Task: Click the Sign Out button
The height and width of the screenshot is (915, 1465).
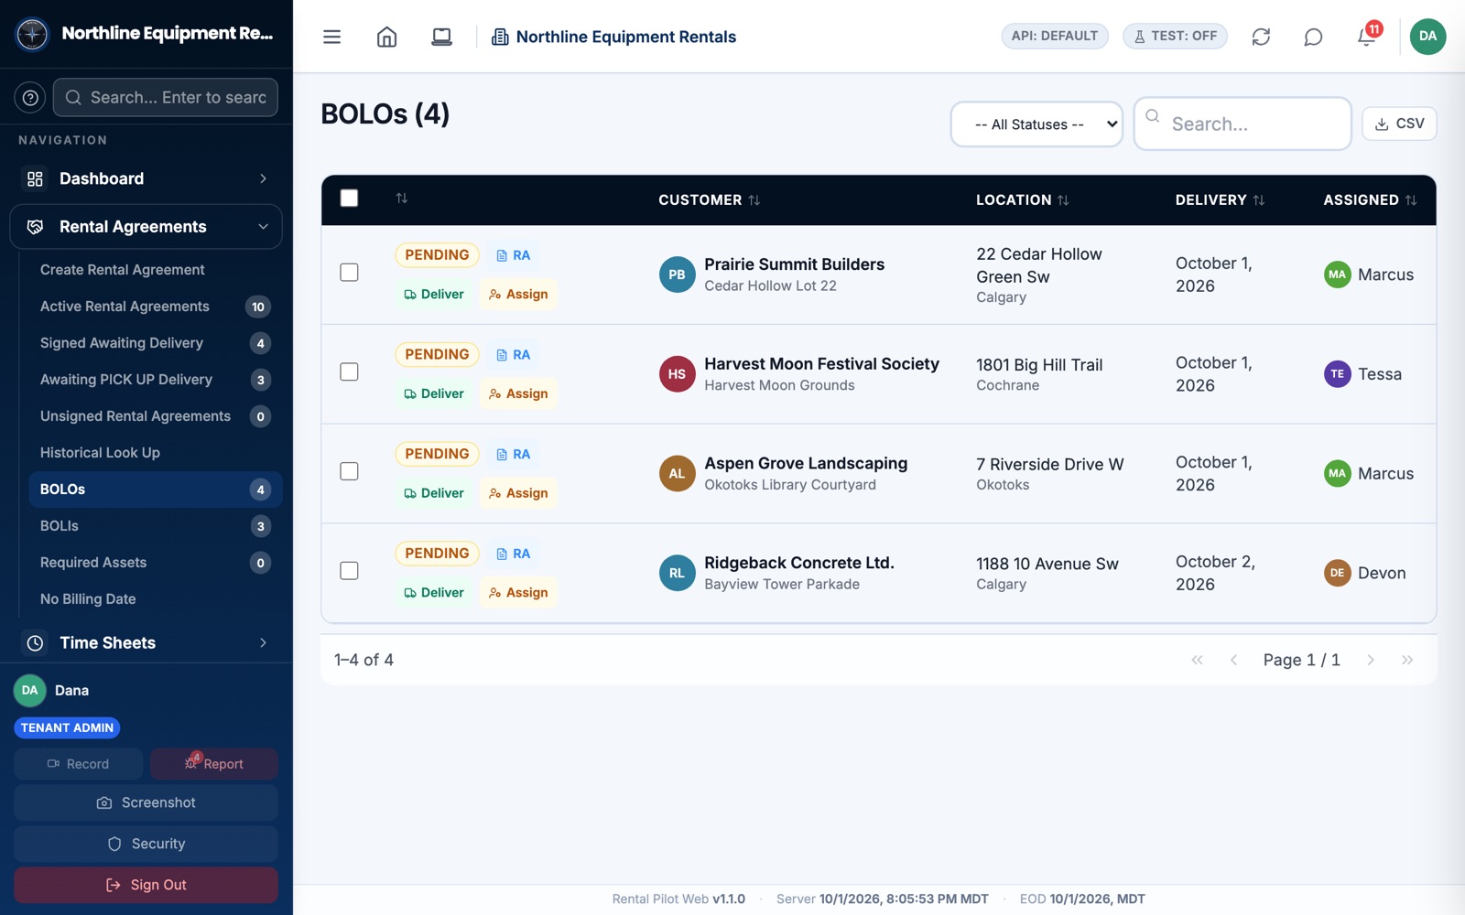Action: click(x=146, y=885)
